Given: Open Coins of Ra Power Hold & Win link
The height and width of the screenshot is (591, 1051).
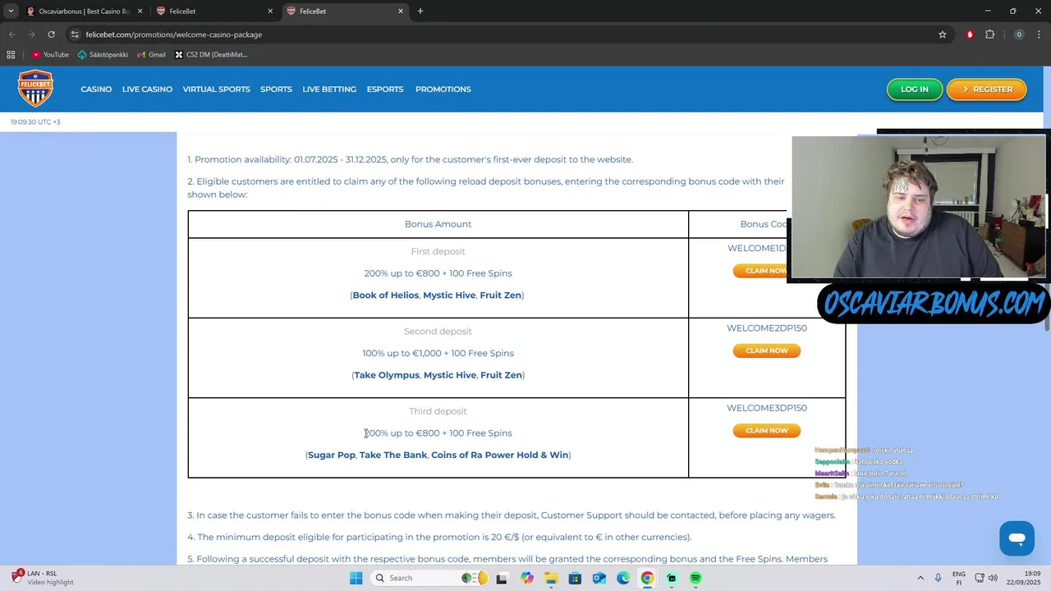Looking at the screenshot, I should tap(499, 455).
